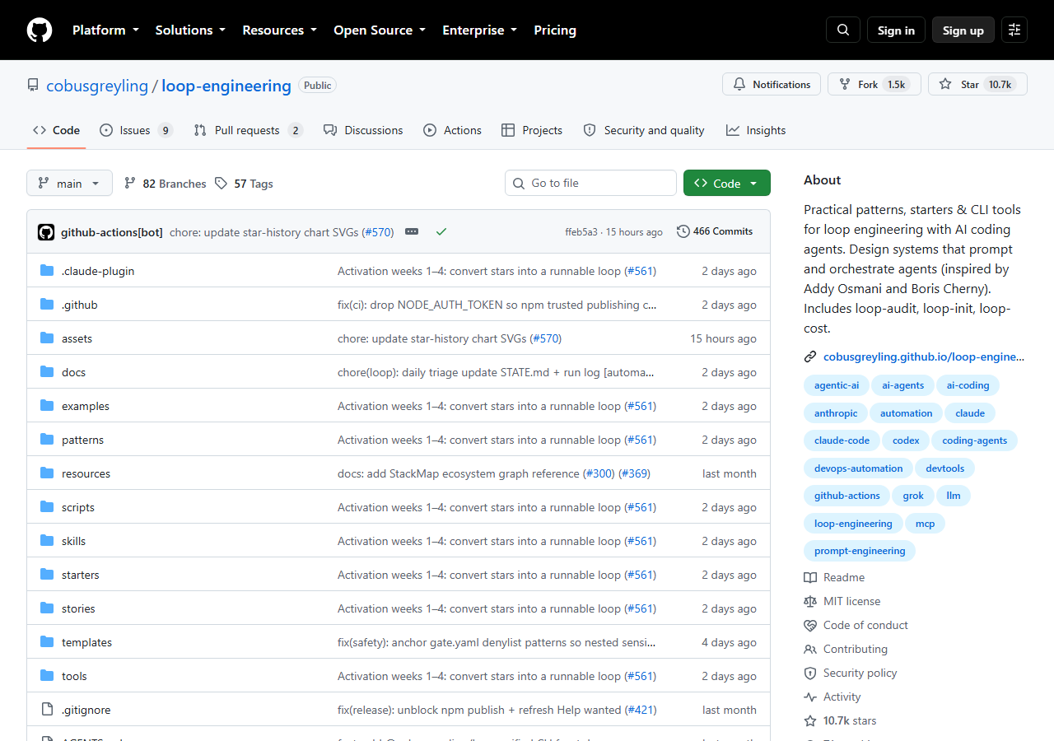Click the folder icon for resources
Viewport: 1054px width, 741px height.
[47, 473]
